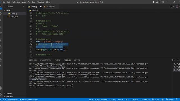This screenshot has height=101, width=180.
Task: Open the File menu
Action: pyautogui.click(x=4, y=2)
